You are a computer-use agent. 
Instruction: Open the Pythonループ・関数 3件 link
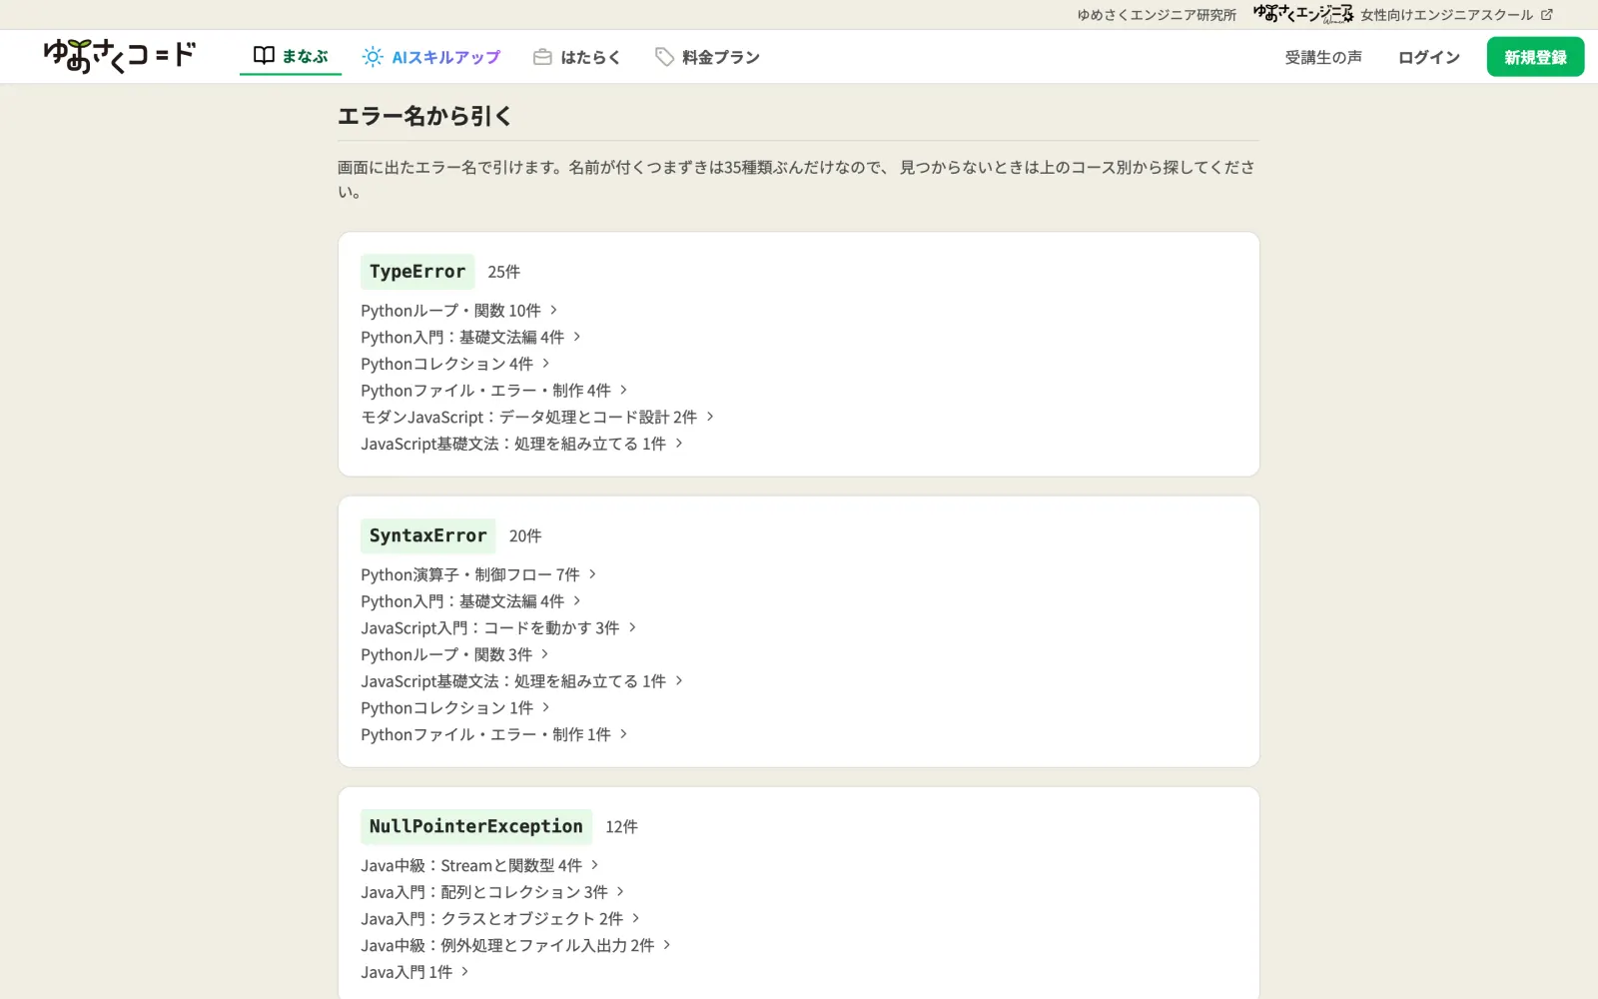455,654
